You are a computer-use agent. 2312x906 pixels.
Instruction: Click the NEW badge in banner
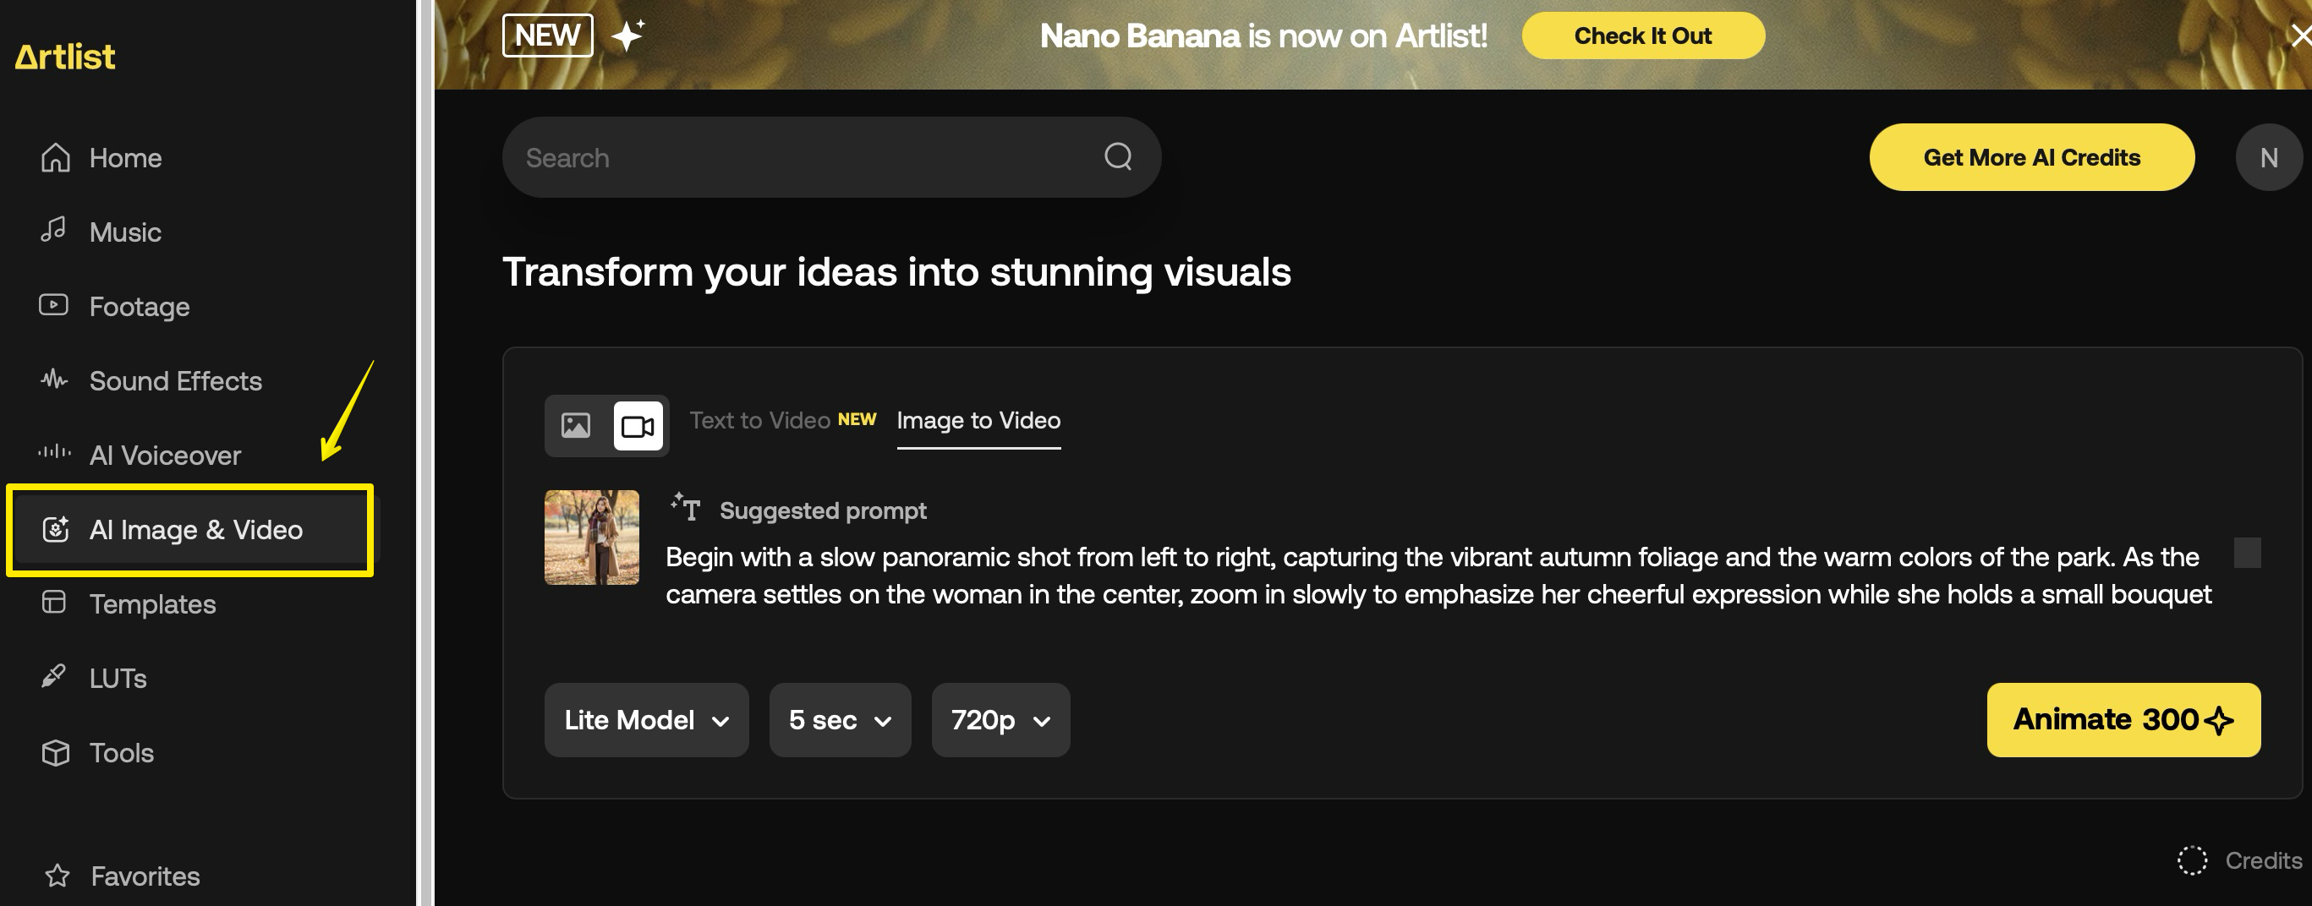pos(546,35)
